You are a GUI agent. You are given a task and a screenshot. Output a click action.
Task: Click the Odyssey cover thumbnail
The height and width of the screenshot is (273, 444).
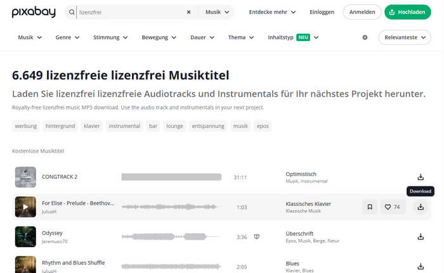[25, 237]
